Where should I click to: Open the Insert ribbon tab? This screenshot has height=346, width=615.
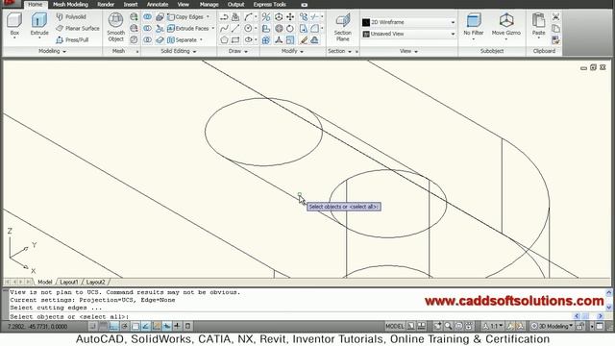[x=131, y=4]
